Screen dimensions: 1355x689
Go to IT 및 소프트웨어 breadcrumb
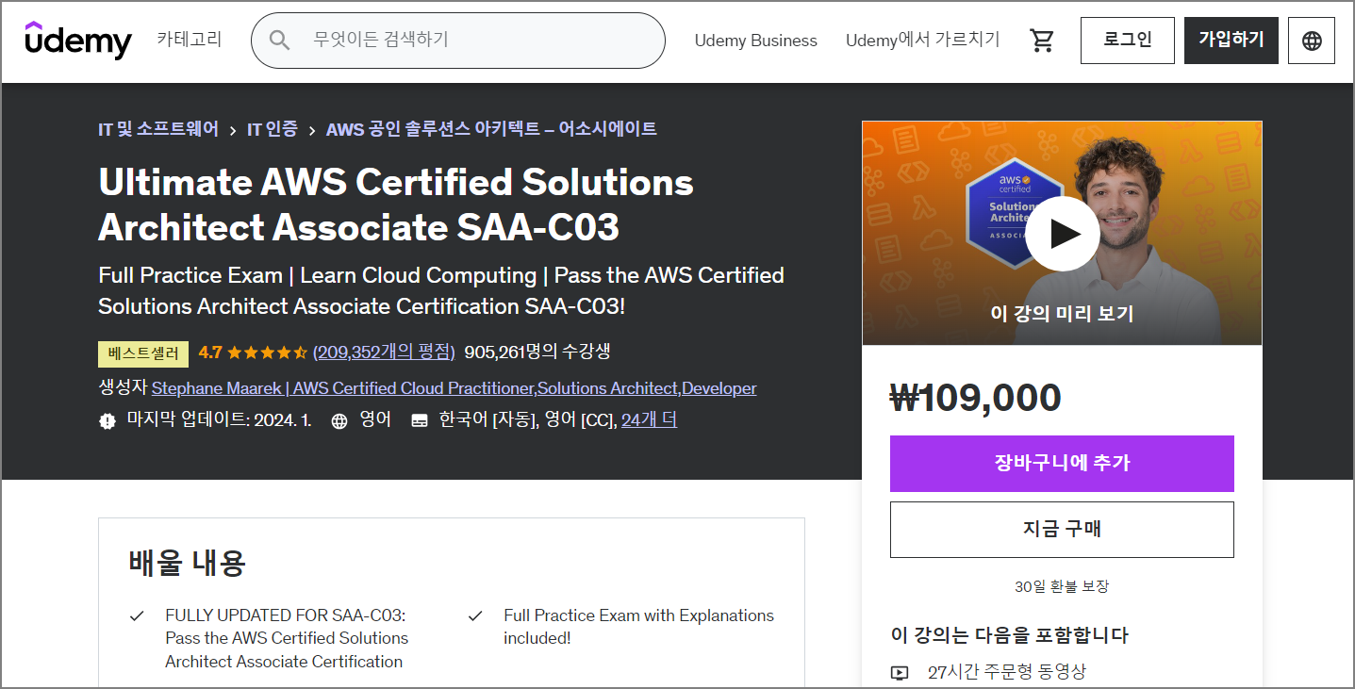tap(158, 129)
